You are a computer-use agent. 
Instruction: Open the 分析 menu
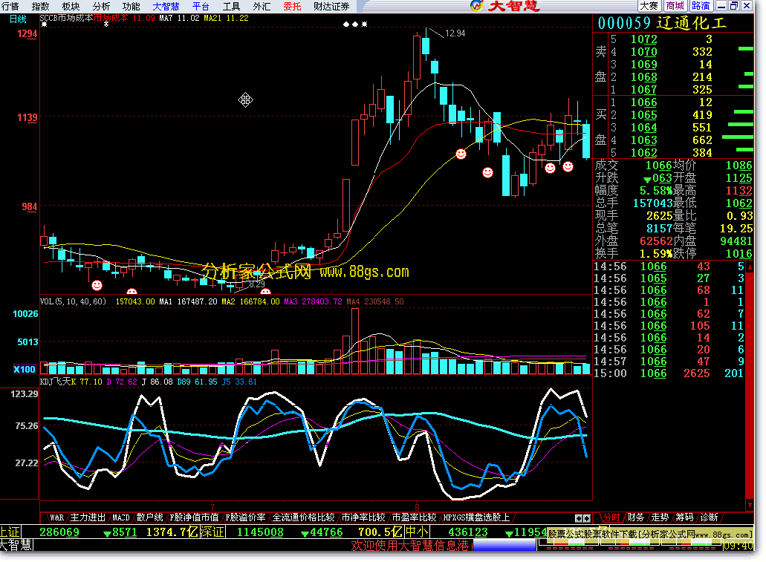[x=101, y=7]
